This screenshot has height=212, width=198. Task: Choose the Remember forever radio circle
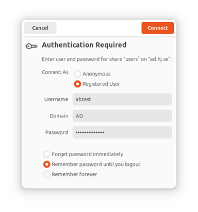[x=46, y=174]
